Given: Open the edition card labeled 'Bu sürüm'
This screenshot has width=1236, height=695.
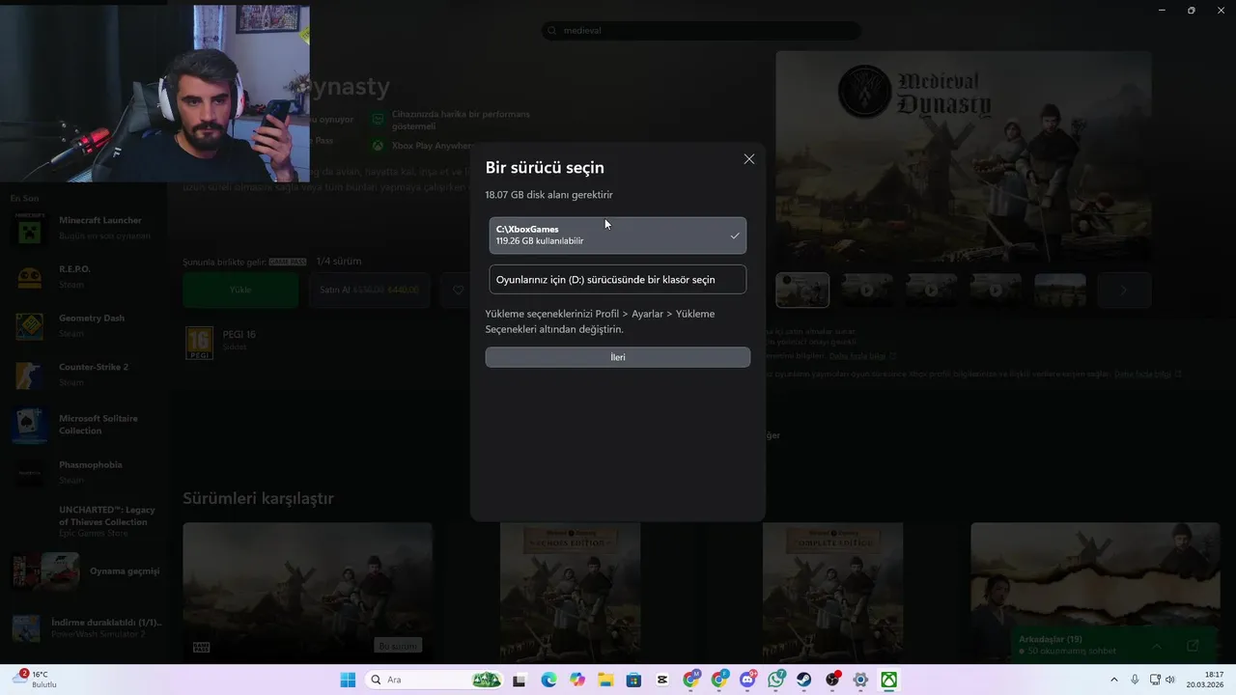Looking at the screenshot, I should click(307, 593).
